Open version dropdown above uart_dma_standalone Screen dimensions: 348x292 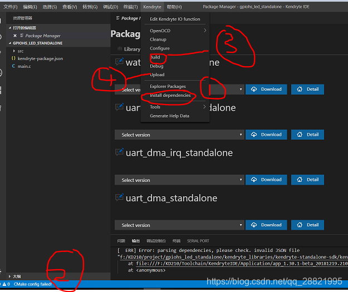179,180
